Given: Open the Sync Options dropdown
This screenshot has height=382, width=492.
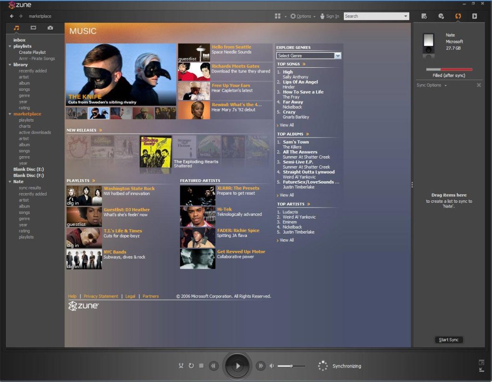Looking at the screenshot, I should point(431,85).
